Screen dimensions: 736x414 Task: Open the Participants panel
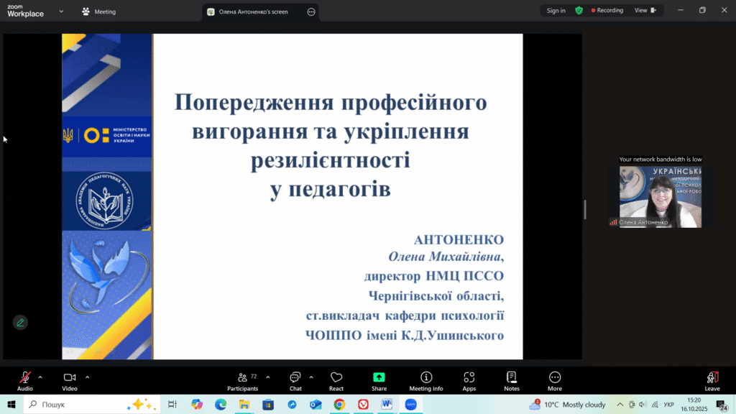click(243, 380)
